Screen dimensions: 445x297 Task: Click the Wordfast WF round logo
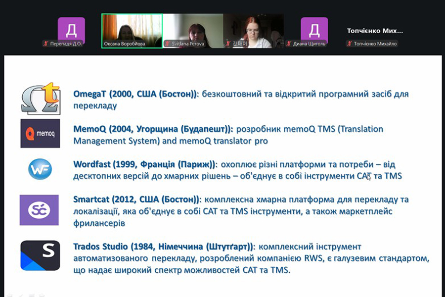coord(40,169)
